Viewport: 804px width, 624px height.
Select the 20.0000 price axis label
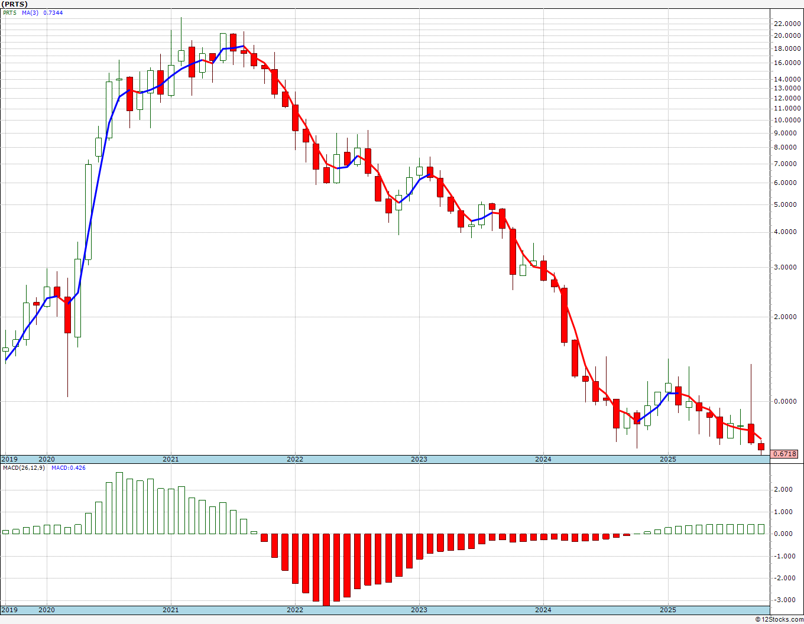pyautogui.click(x=786, y=35)
